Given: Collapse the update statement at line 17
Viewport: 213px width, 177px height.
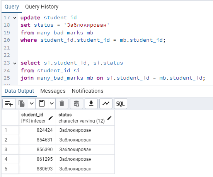Looking at the screenshot, I should 15,18.
